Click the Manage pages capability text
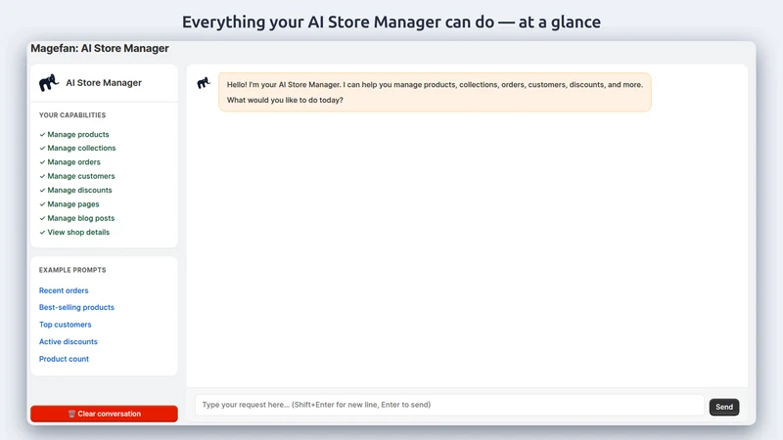The image size is (783, 440). 72,204
